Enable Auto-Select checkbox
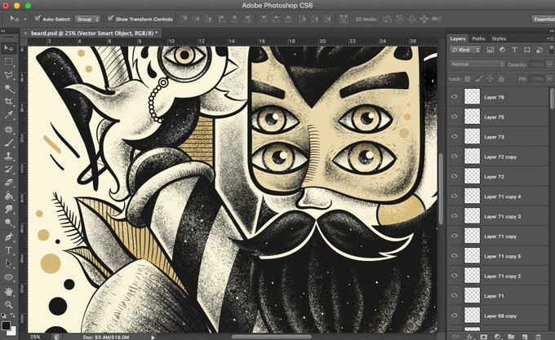This screenshot has width=555, height=340. click(x=38, y=19)
